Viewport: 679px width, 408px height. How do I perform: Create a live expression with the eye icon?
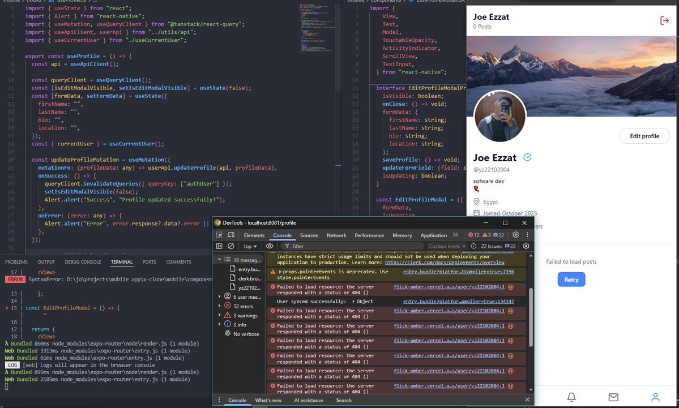point(270,246)
